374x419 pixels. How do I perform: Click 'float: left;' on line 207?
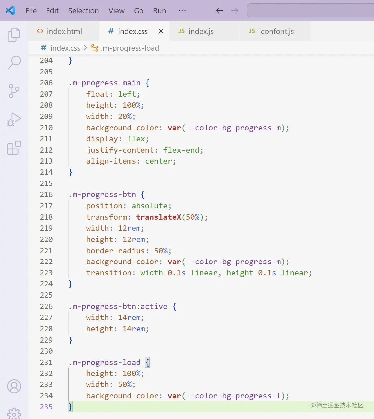tap(113, 94)
